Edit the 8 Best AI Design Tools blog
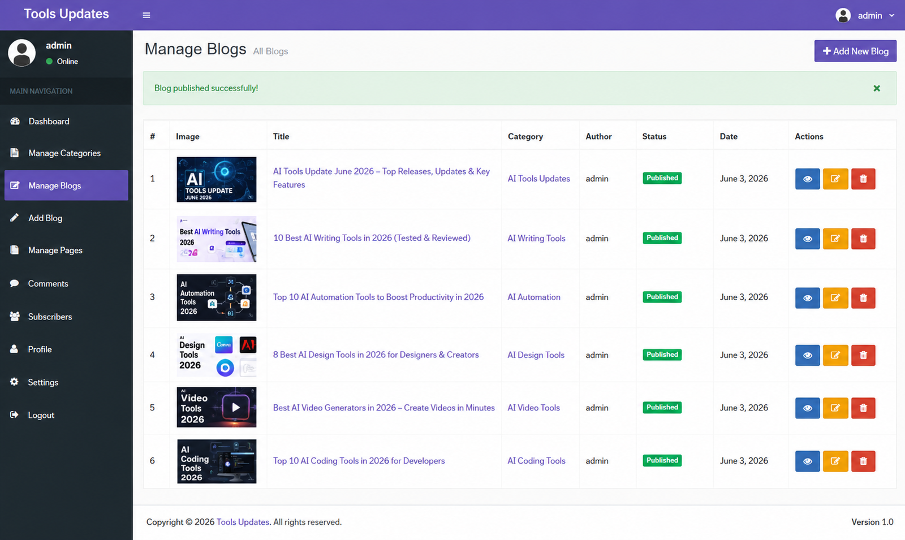 click(835, 355)
